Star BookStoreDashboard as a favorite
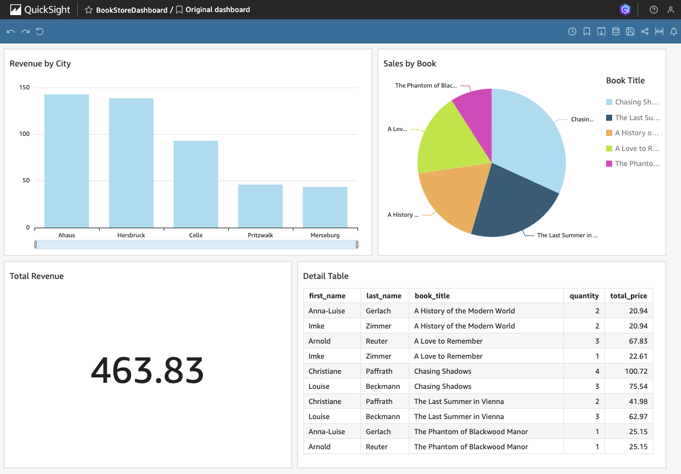This screenshot has width=681, height=474. 88,10
